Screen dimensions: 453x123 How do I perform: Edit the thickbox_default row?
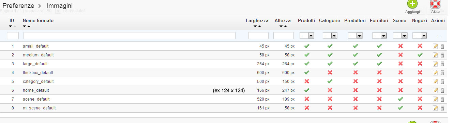[x=435, y=72]
